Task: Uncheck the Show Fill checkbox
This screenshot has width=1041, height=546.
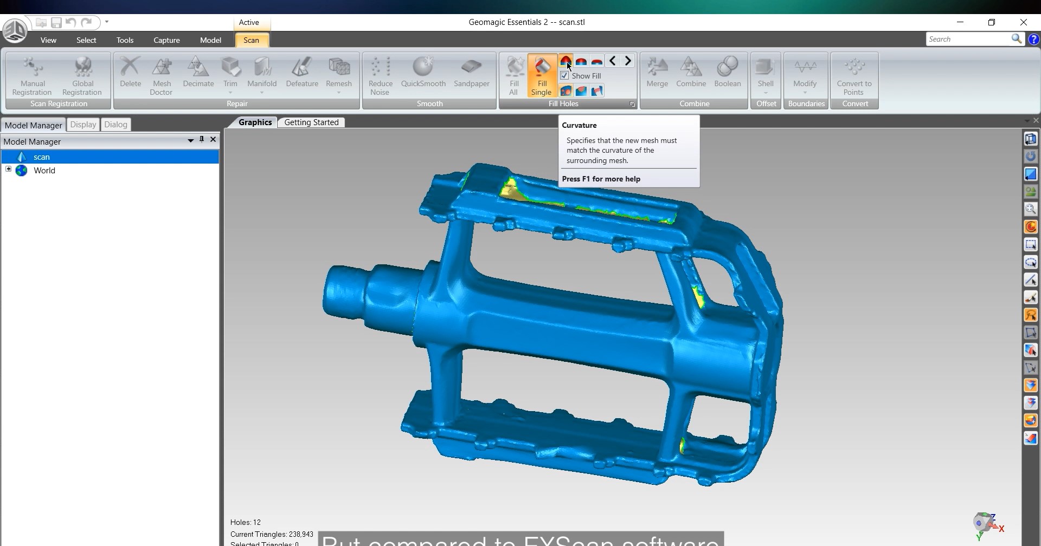Action: coord(565,76)
